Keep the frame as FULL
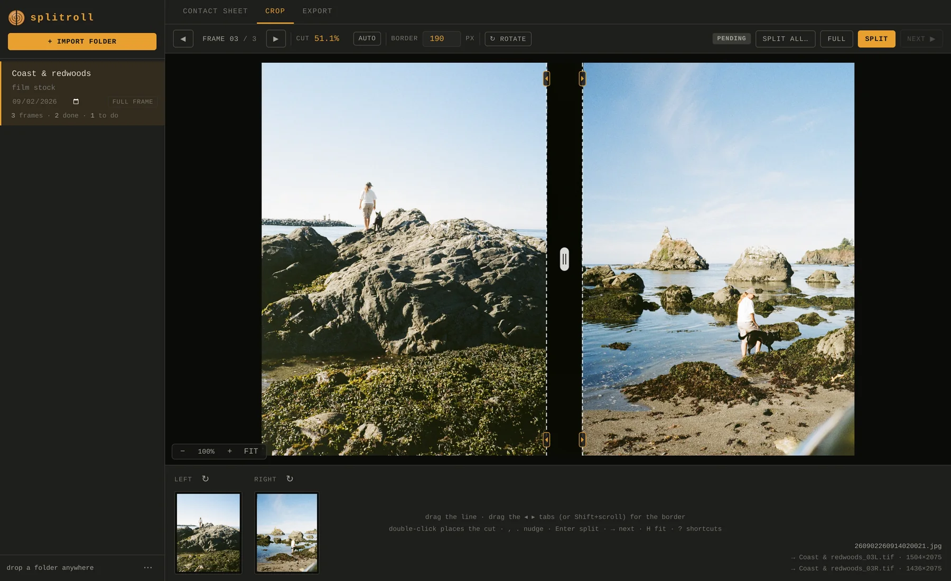 click(836, 39)
